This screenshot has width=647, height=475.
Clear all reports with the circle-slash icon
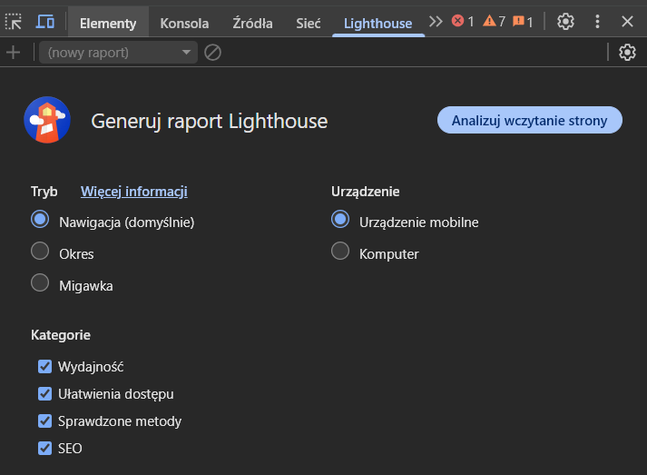coord(212,53)
